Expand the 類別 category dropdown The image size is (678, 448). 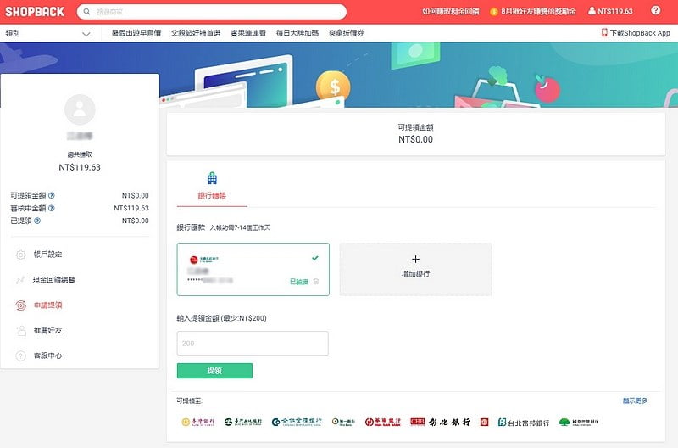tap(47, 33)
